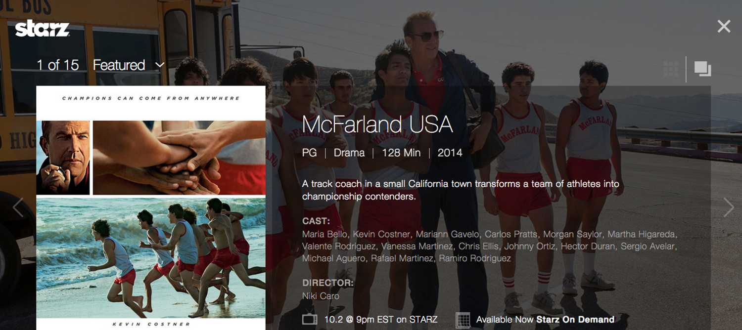This screenshot has width=742, height=330.
Task: Click the Featured label
Action: [119, 65]
